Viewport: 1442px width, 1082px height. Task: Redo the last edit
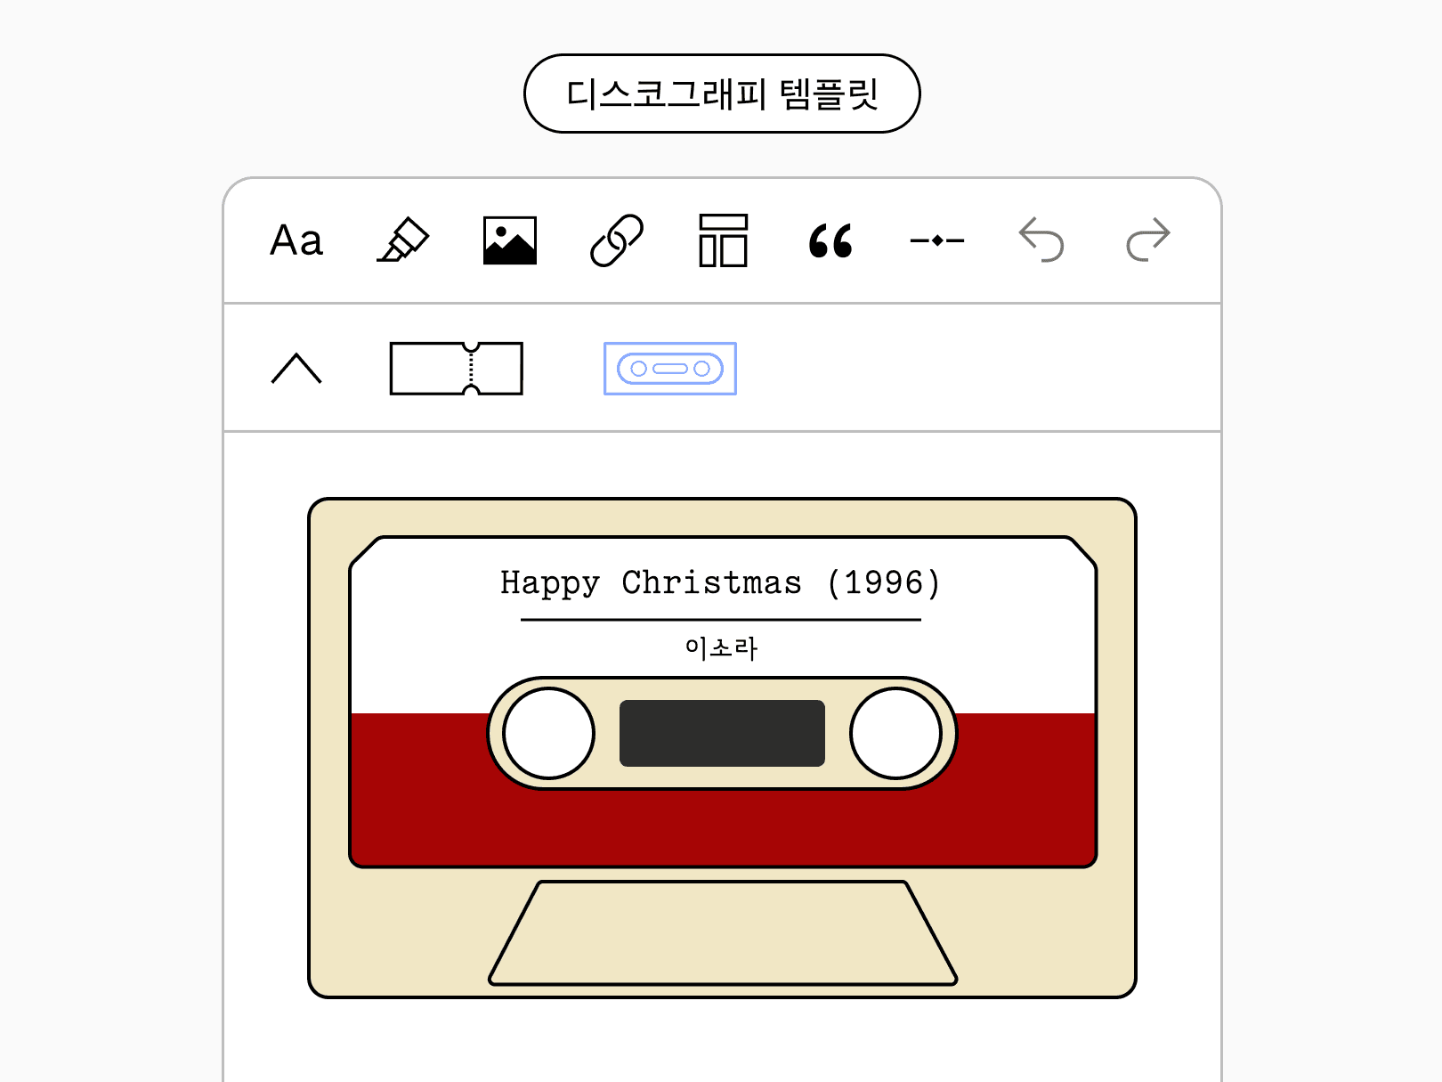point(1148,240)
